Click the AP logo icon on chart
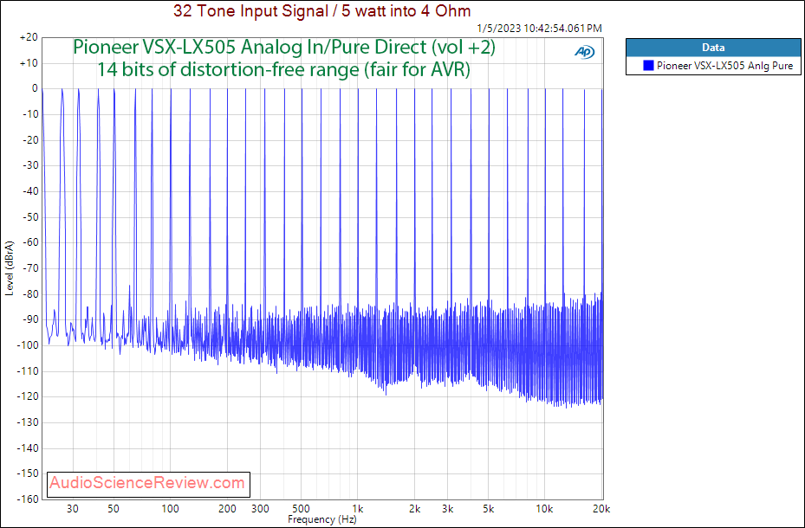805x528 pixels. coord(584,52)
